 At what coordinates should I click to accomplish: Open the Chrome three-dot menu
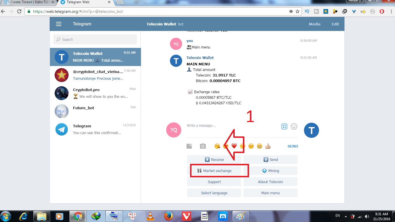391,12
